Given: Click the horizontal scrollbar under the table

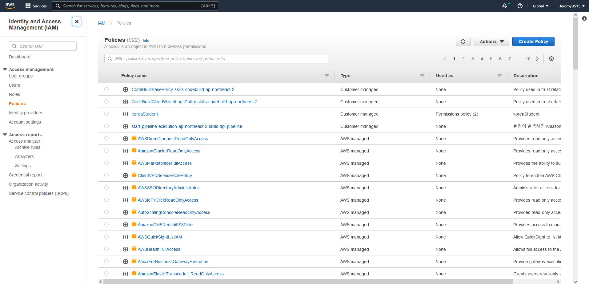Looking at the screenshot, I should (x=308, y=282).
